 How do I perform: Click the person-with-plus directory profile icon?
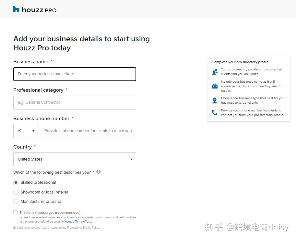click(x=215, y=71)
